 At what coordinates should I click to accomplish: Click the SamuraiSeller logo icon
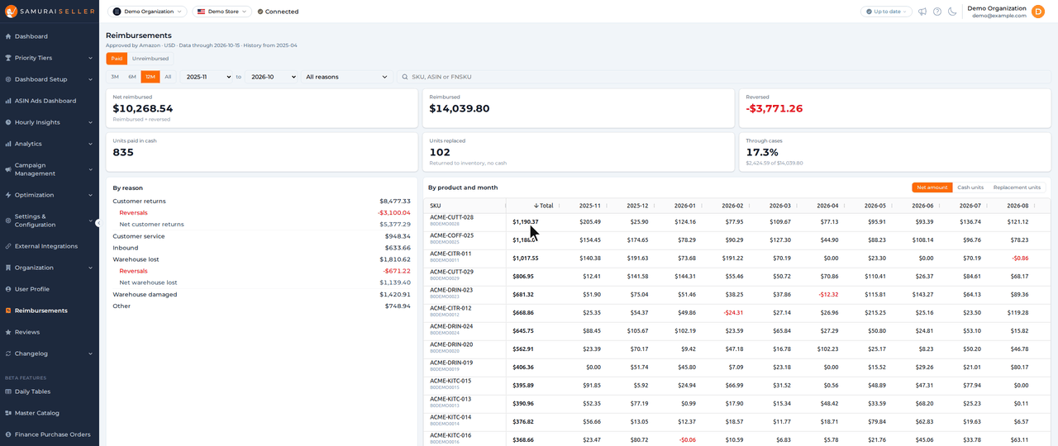[11, 12]
